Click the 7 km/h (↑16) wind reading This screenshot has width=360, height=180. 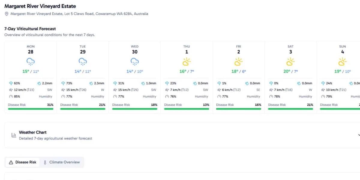tap(283, 90)
